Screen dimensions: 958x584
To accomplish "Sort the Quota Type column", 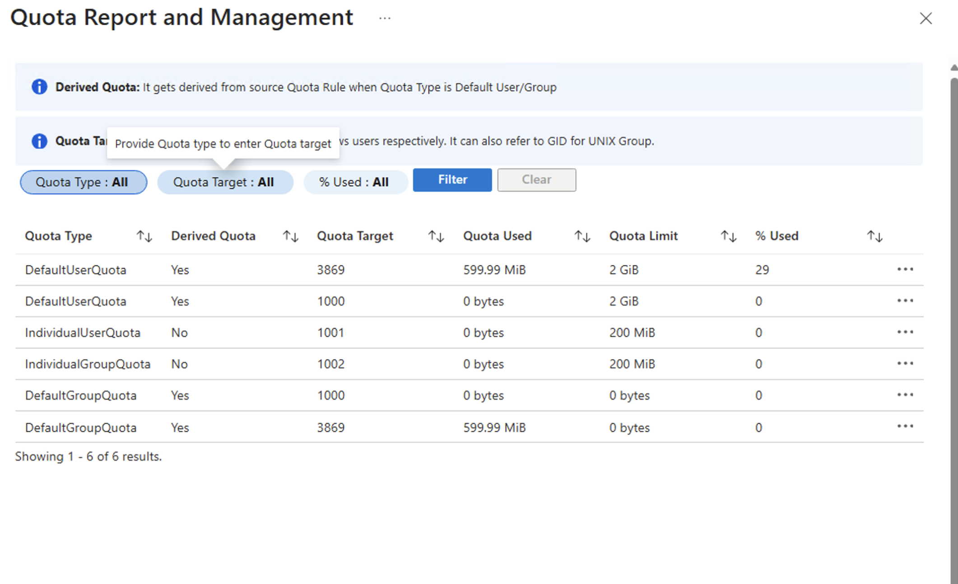I will pyautogui.click(x=144, y=235).
